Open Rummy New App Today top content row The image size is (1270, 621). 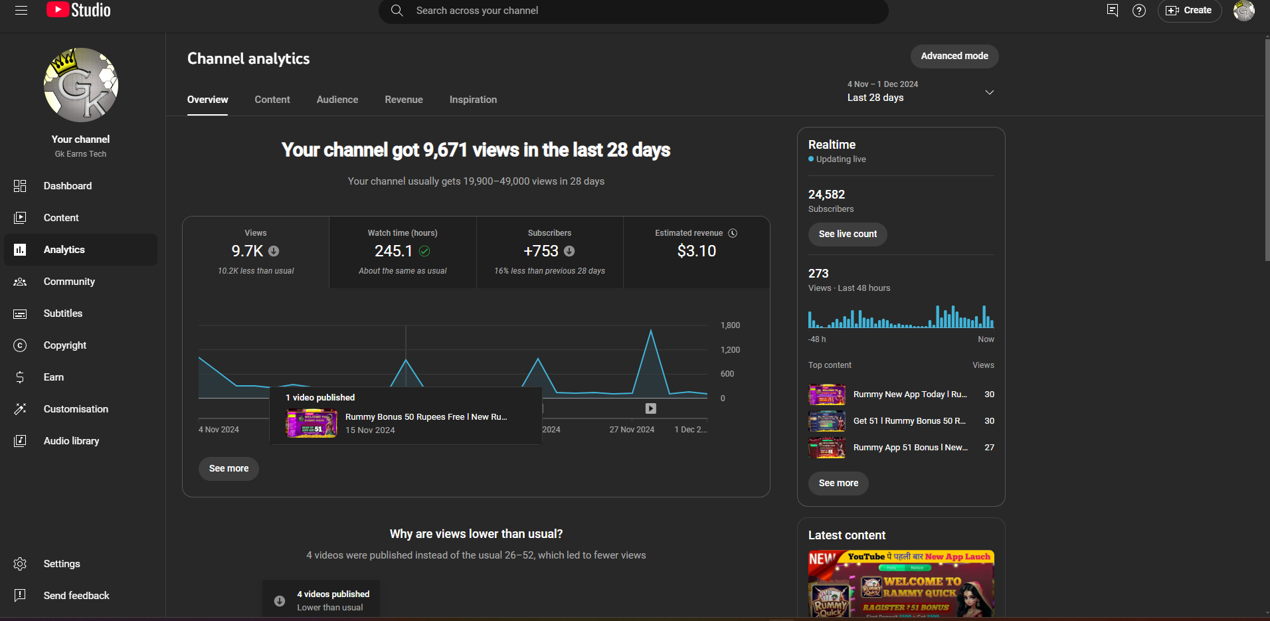click(901, 395)
